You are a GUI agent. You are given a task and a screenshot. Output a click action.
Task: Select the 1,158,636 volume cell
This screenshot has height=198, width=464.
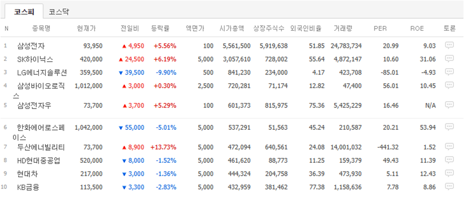[348, 187]
